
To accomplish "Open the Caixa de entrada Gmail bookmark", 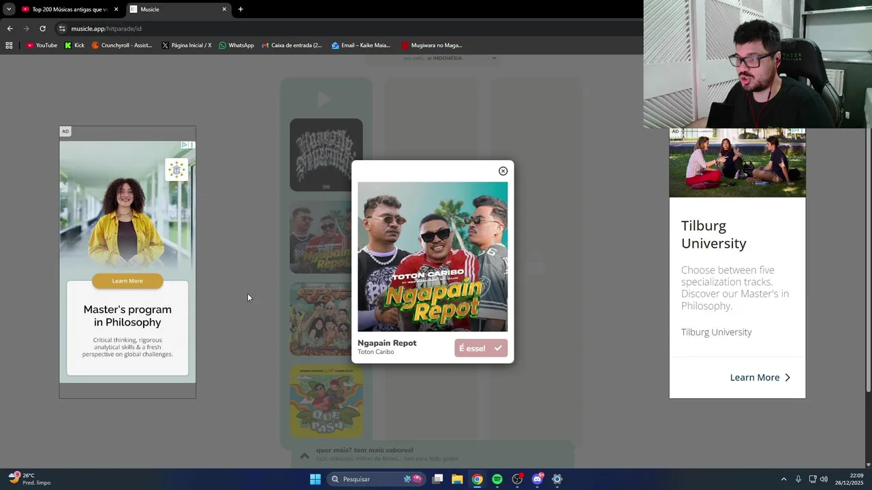I will [x=292, y=46].
